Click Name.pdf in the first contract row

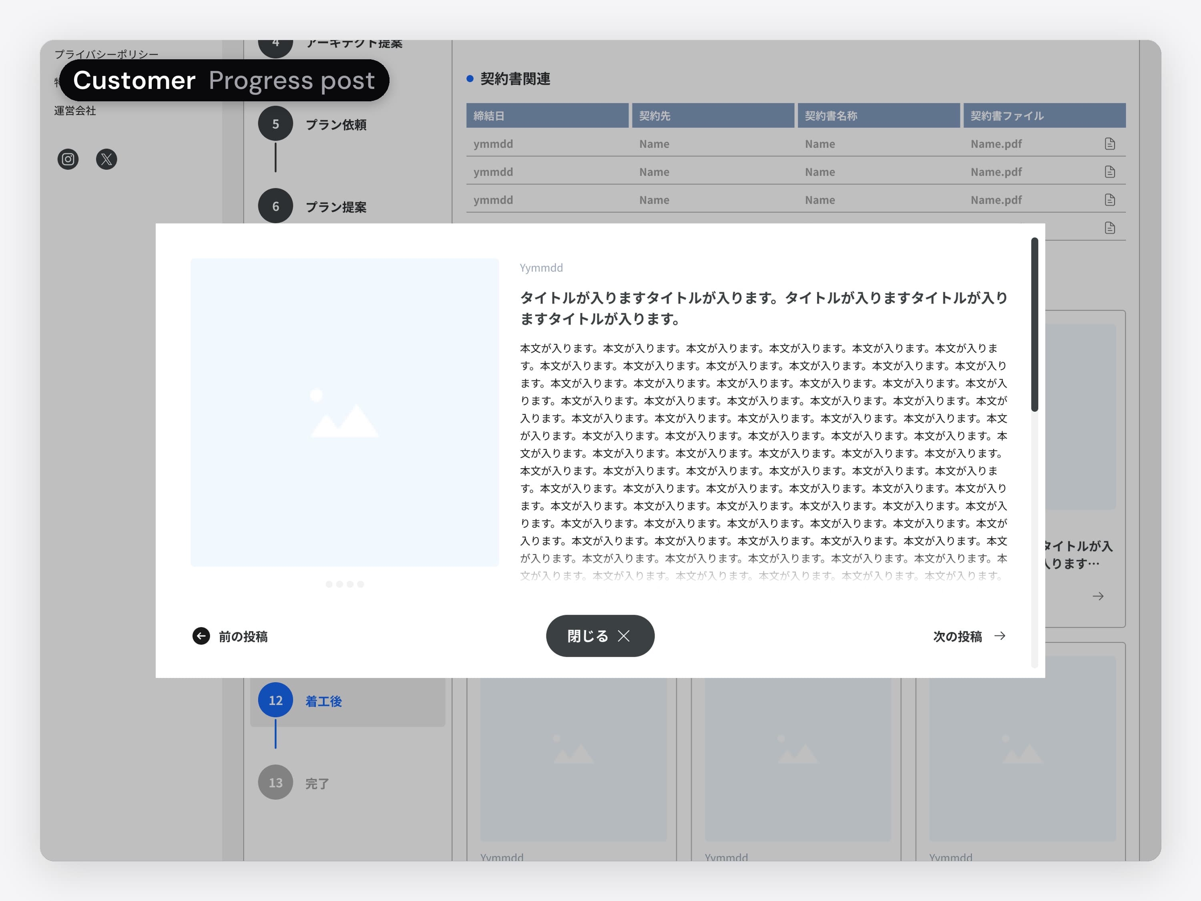[996, 144]
